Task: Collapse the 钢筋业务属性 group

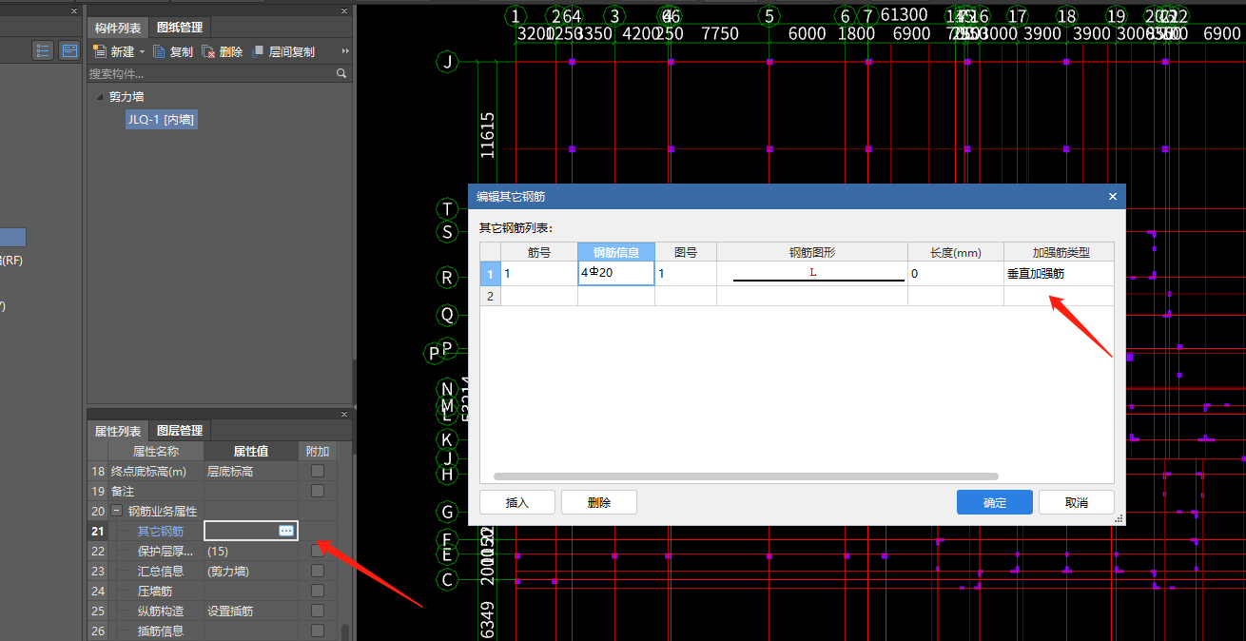Action: tap(117, 511)
